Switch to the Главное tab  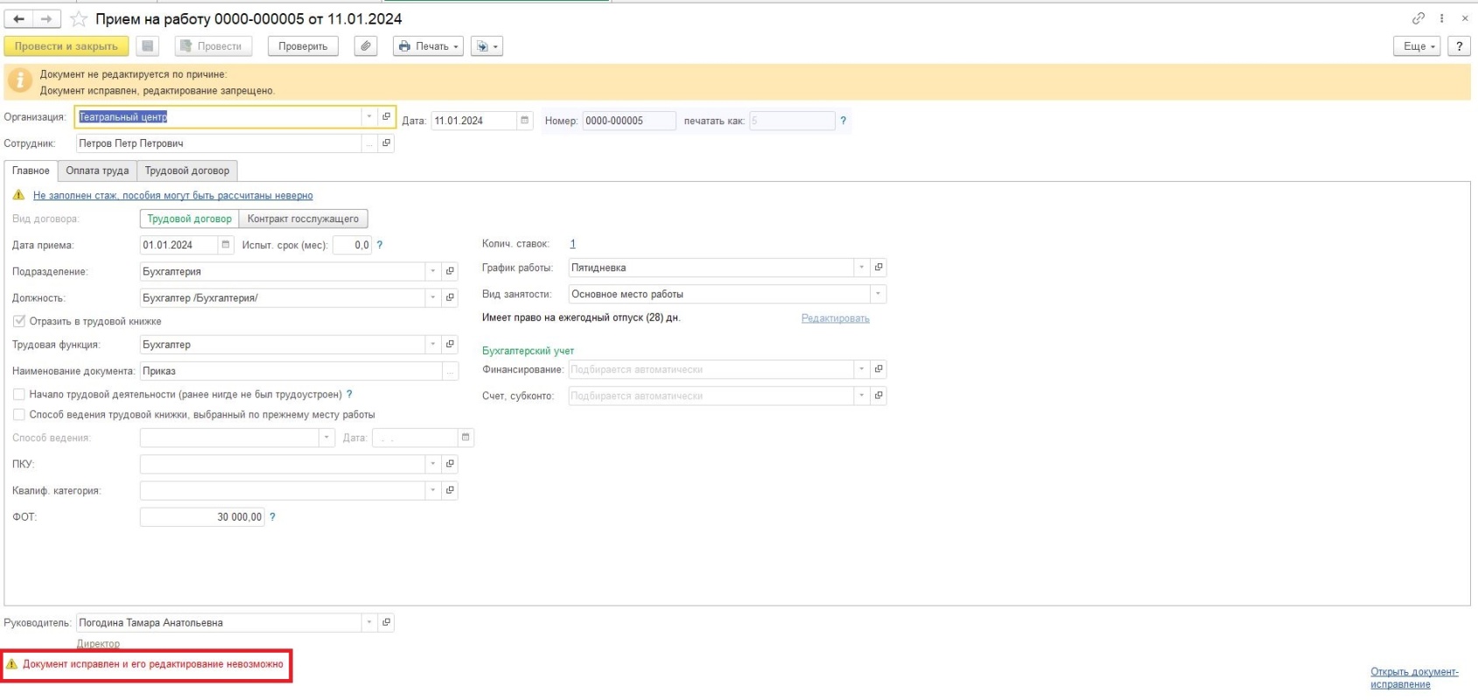(x=31, y=171)
